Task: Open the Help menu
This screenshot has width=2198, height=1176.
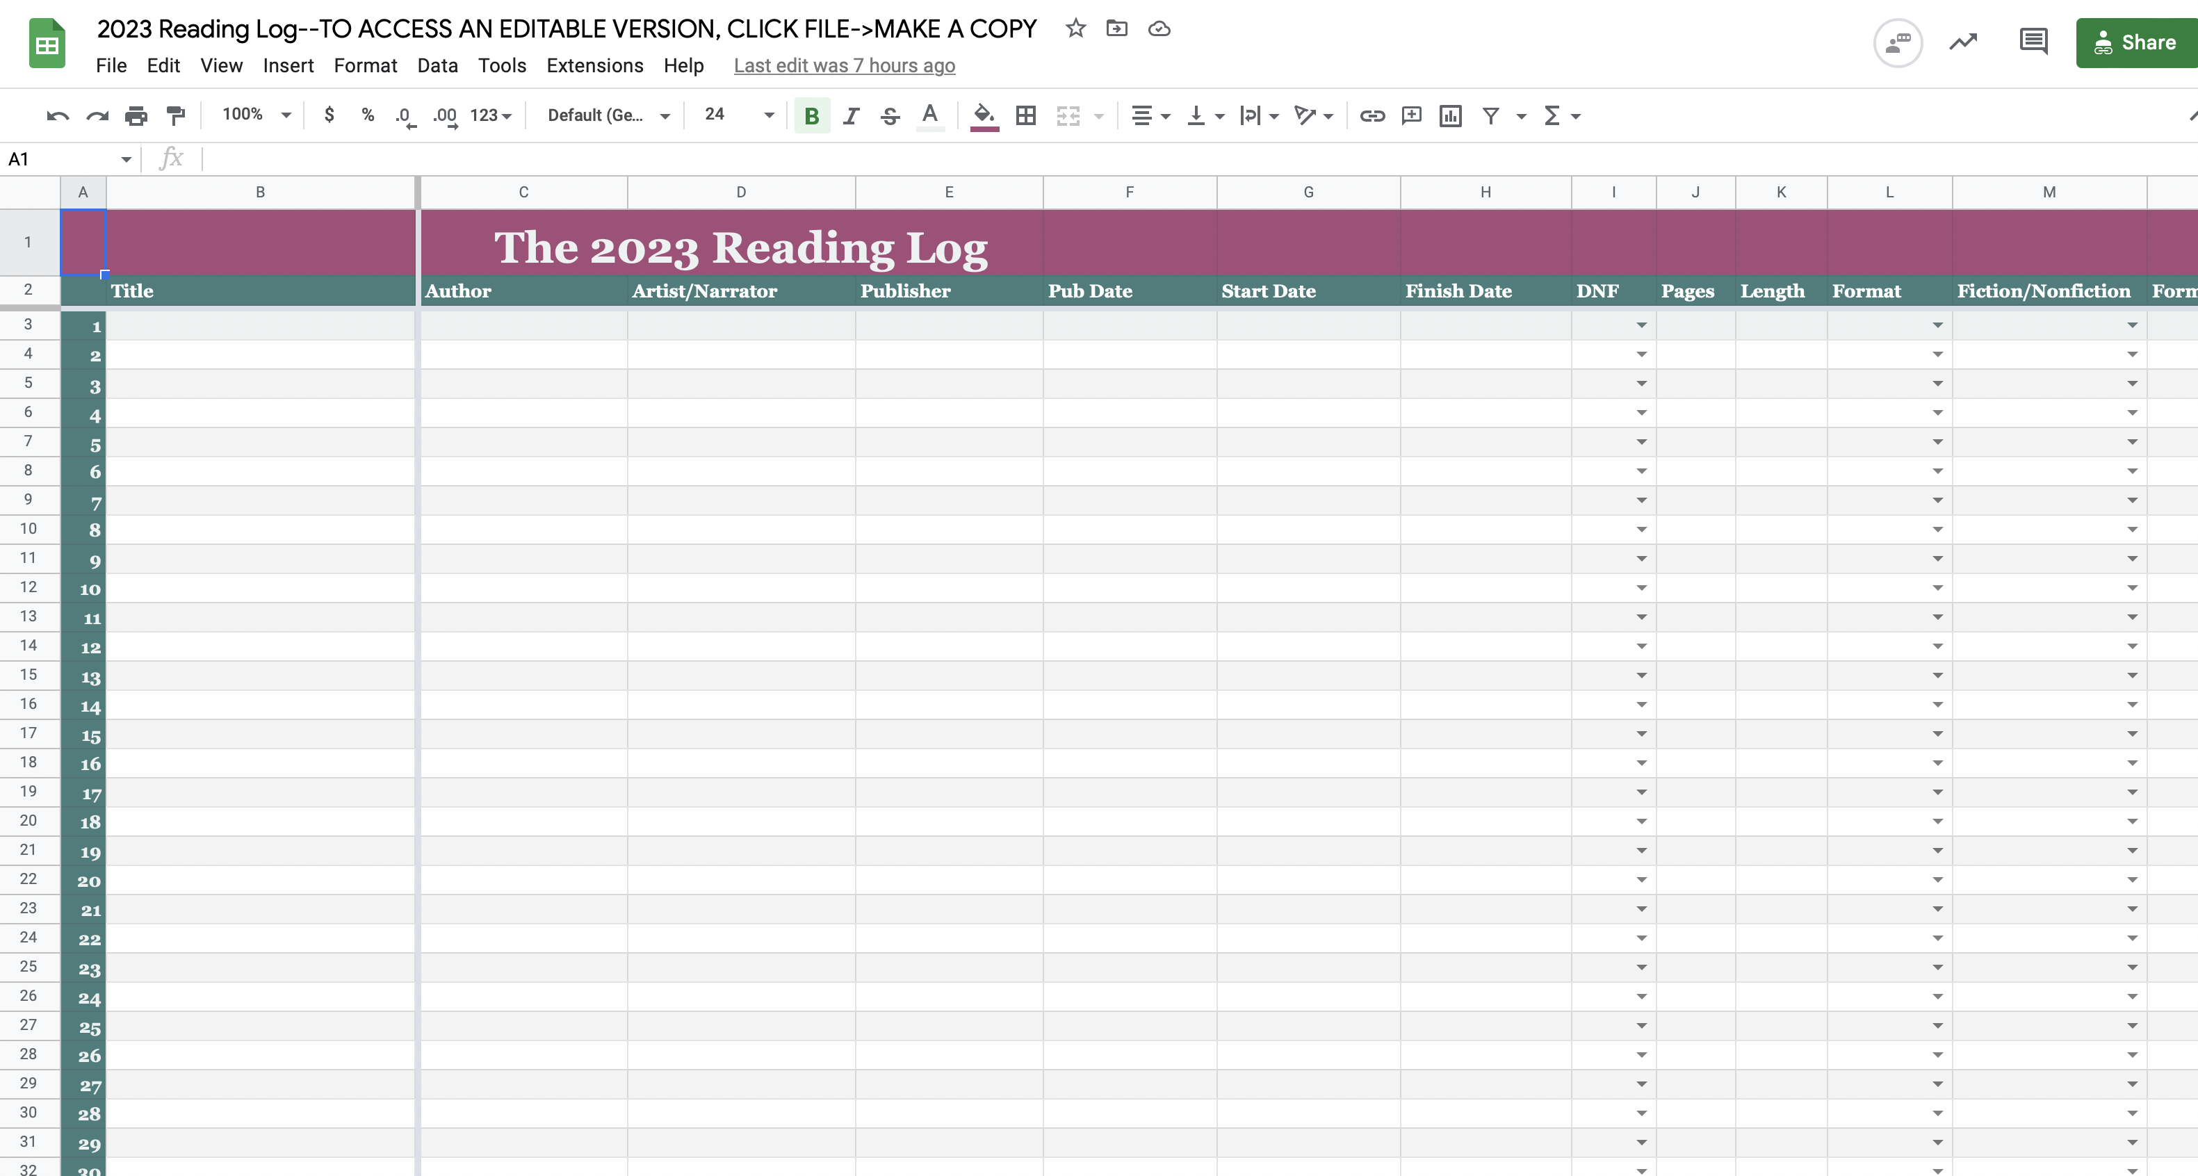Action: coord(683,66)
